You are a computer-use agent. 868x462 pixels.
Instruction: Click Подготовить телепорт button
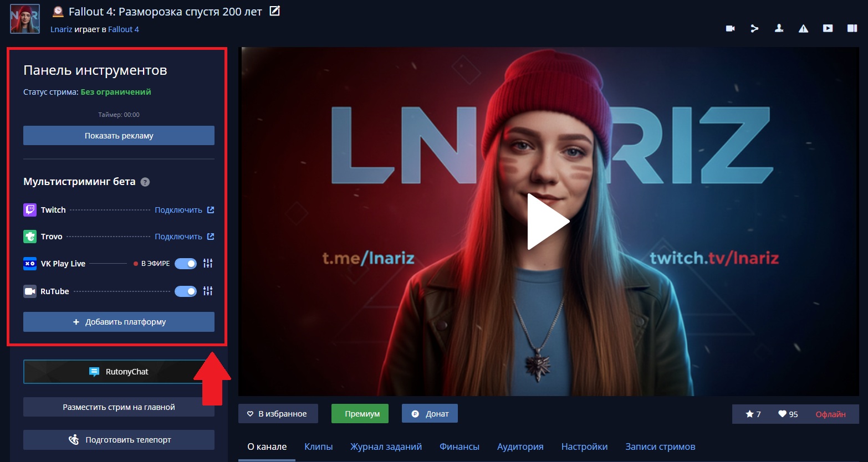(119, 440)
